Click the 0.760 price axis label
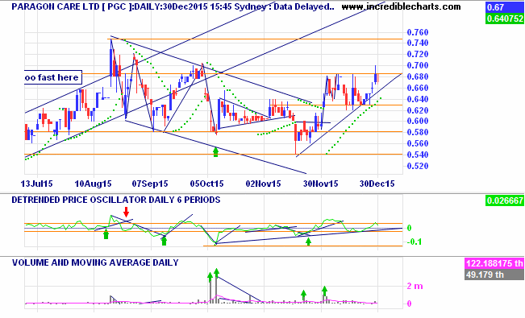This screenshot has width=525, height=318. 418,32
